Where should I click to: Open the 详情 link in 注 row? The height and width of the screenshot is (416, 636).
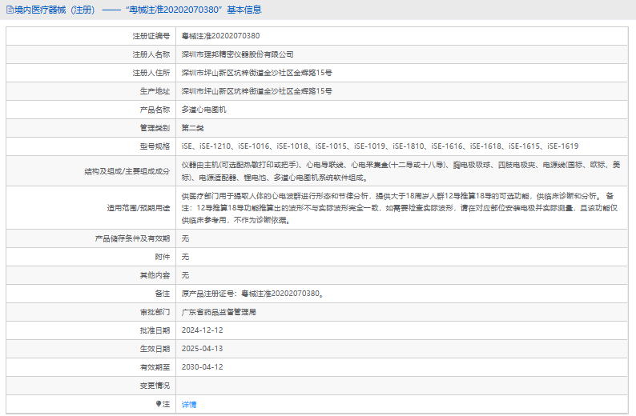[188, 404]
